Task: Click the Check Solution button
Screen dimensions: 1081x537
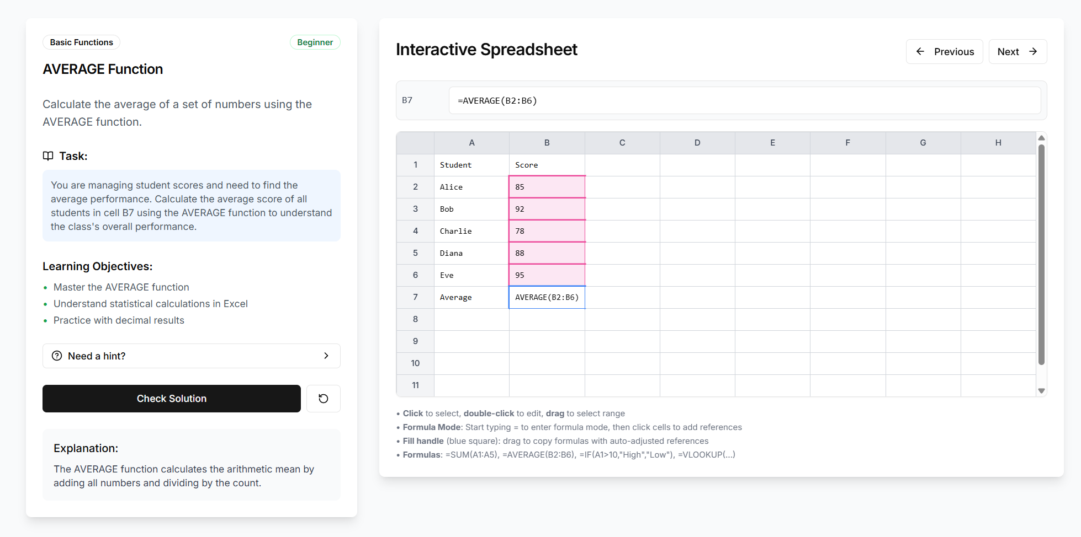Action: point(172,399)
